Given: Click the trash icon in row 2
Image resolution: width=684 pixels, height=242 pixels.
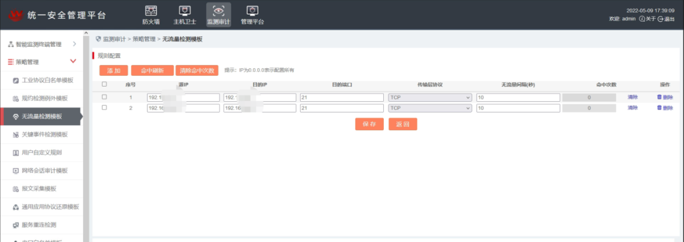Looking at the screenshot, I should click(659, 107).
